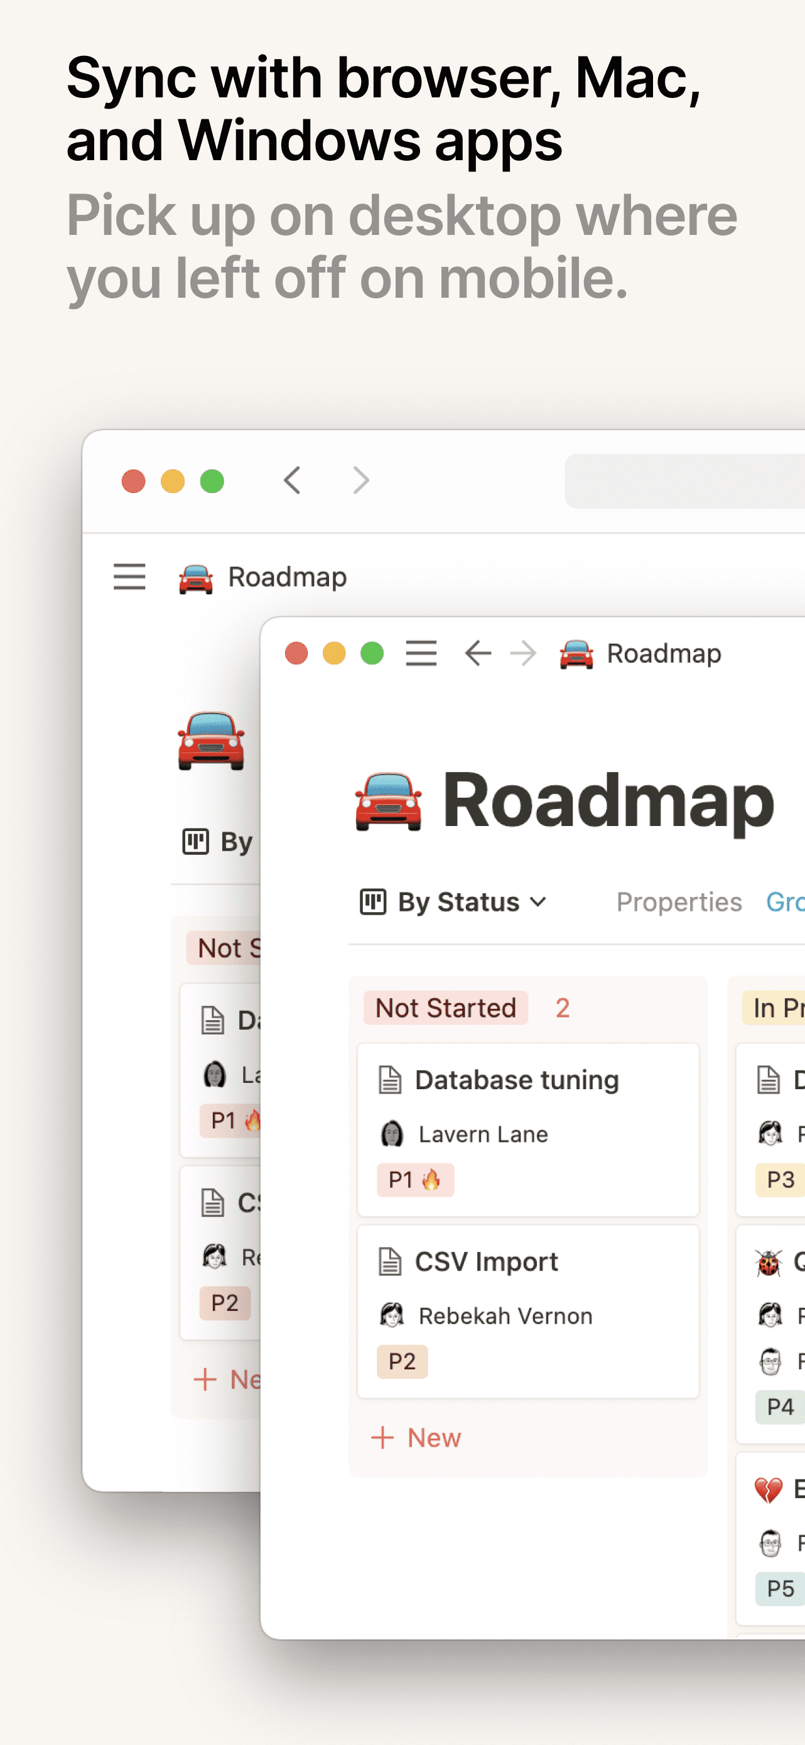
Task: Open sidebar menu icon in the back window
Action: pos(129,577)
